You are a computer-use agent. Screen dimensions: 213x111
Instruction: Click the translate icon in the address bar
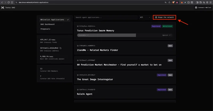pos(165,2)
